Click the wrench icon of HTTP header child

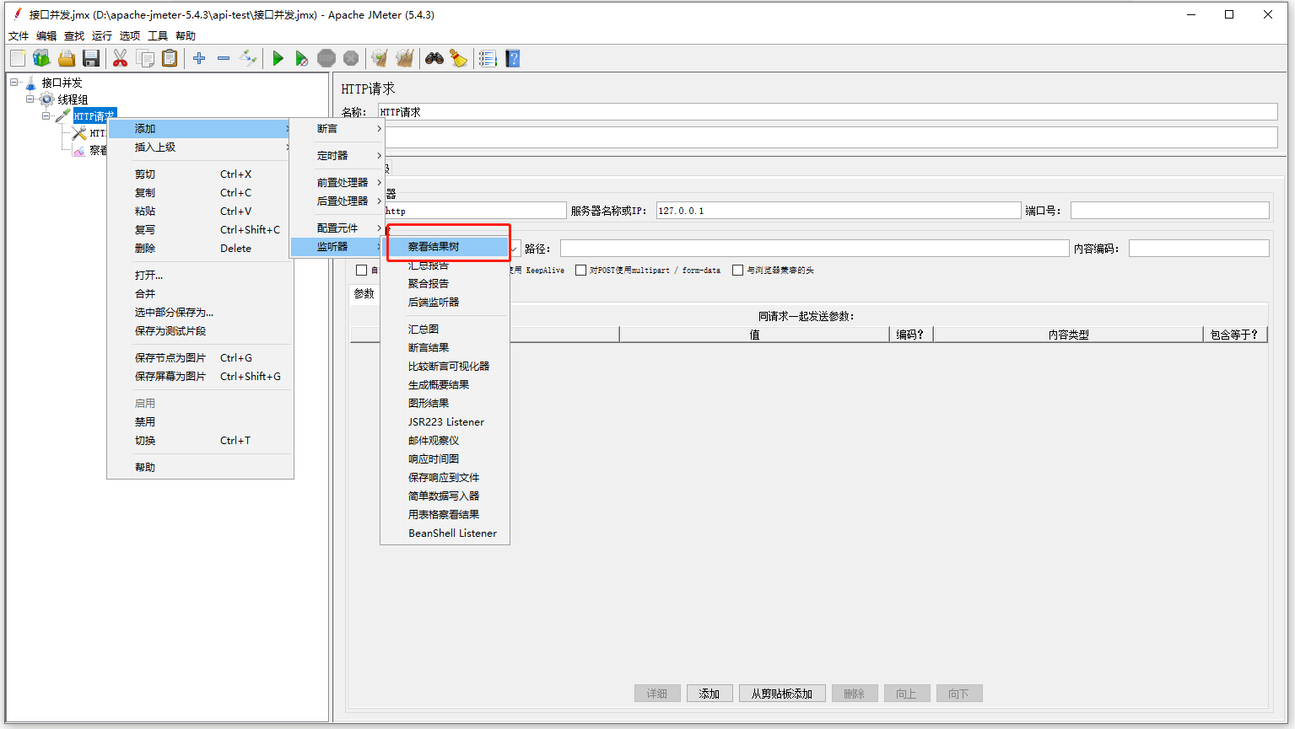pos(79,133)
